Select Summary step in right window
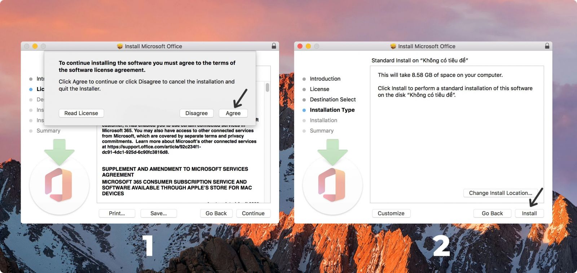Viewport: 577px width, 273px height. pos(321,131)
